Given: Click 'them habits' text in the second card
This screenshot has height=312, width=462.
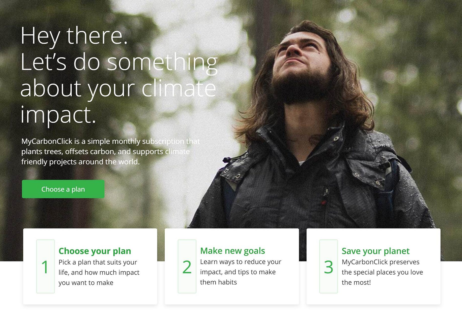Looking at the screenshot, I should (x=218, y=282).
